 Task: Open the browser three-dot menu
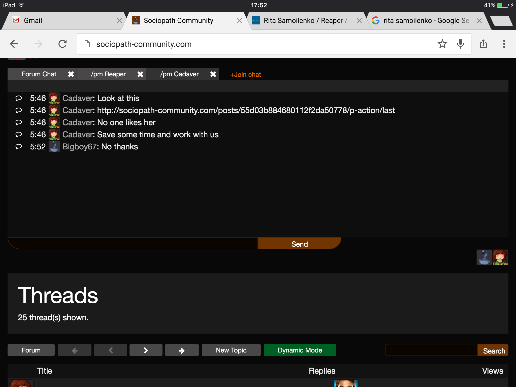tap(504, 44)
